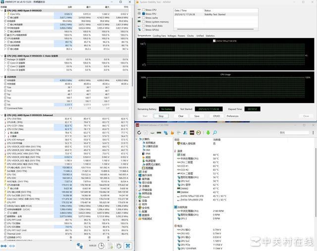The width and height of the screenshot is (317, 251).
Task: Click the memory module toolbar icon in AIDA64
Action: 159,133
